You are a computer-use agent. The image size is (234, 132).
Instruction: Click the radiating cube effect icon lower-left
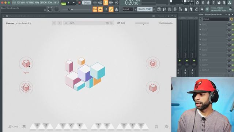(x=26, y=88)
